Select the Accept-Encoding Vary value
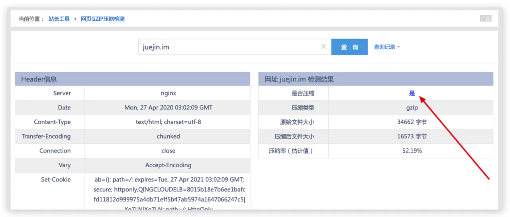 [169, 165]
